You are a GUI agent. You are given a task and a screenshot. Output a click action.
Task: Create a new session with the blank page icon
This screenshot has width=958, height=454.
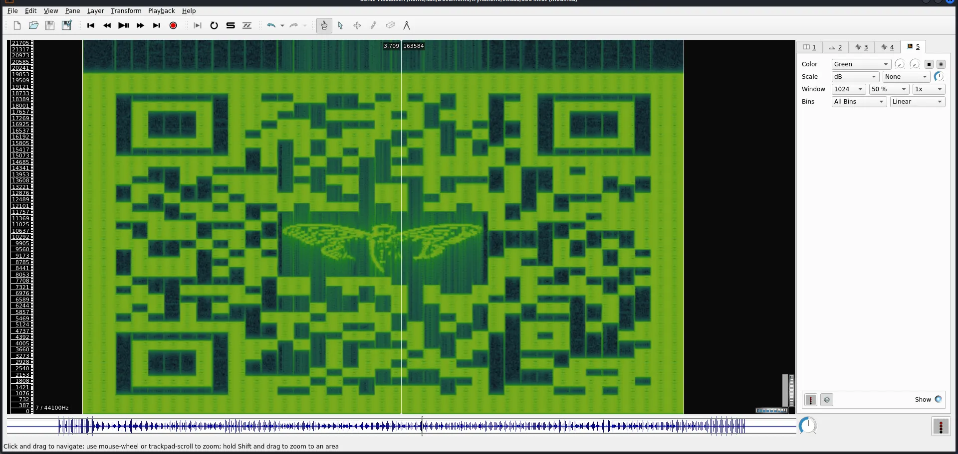pyautogui.click(x=17, y=25)
